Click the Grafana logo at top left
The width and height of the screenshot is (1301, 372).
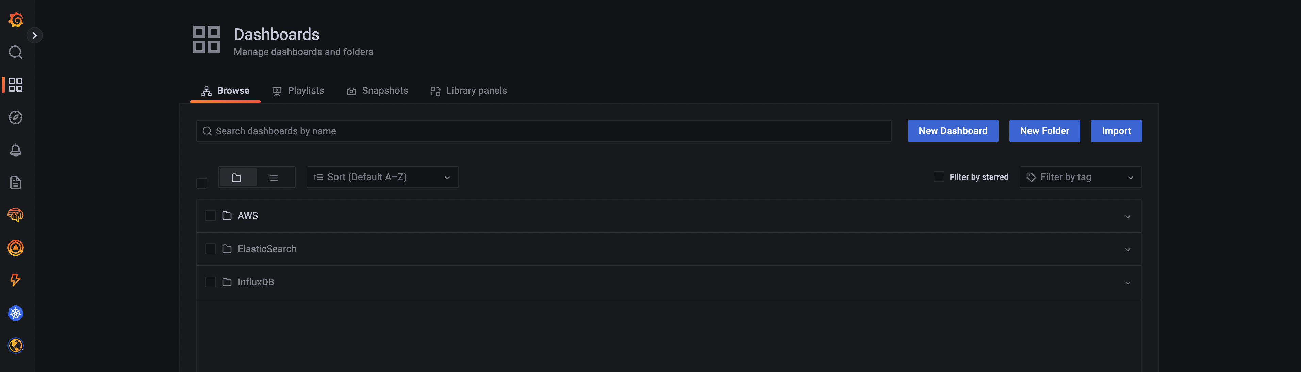pyautogui.click(x=15, y=20)
